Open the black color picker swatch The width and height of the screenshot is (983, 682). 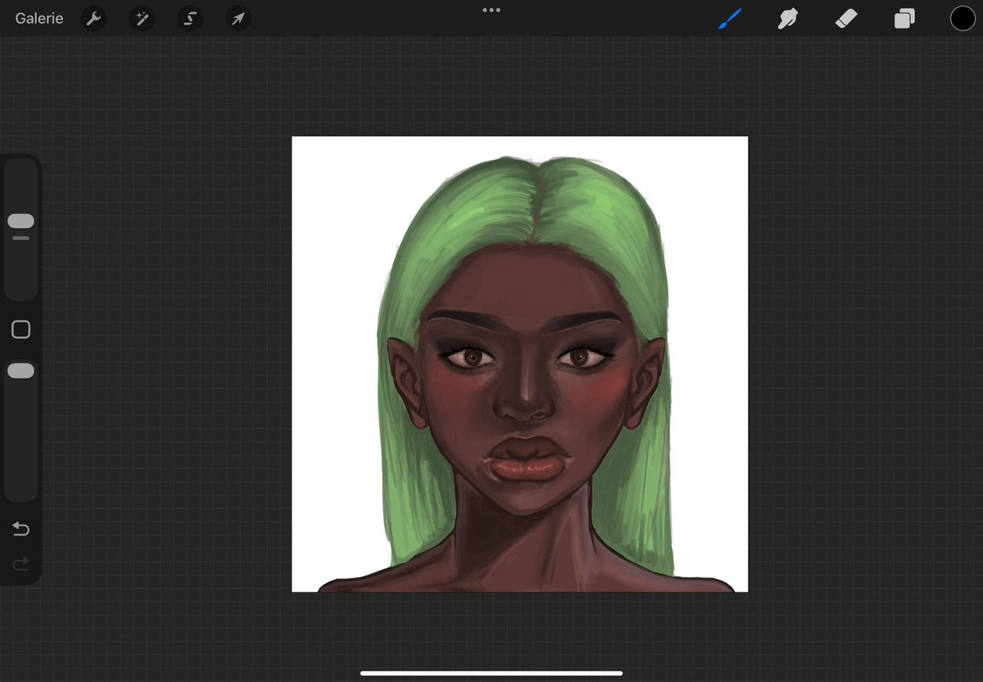(963, 18)
